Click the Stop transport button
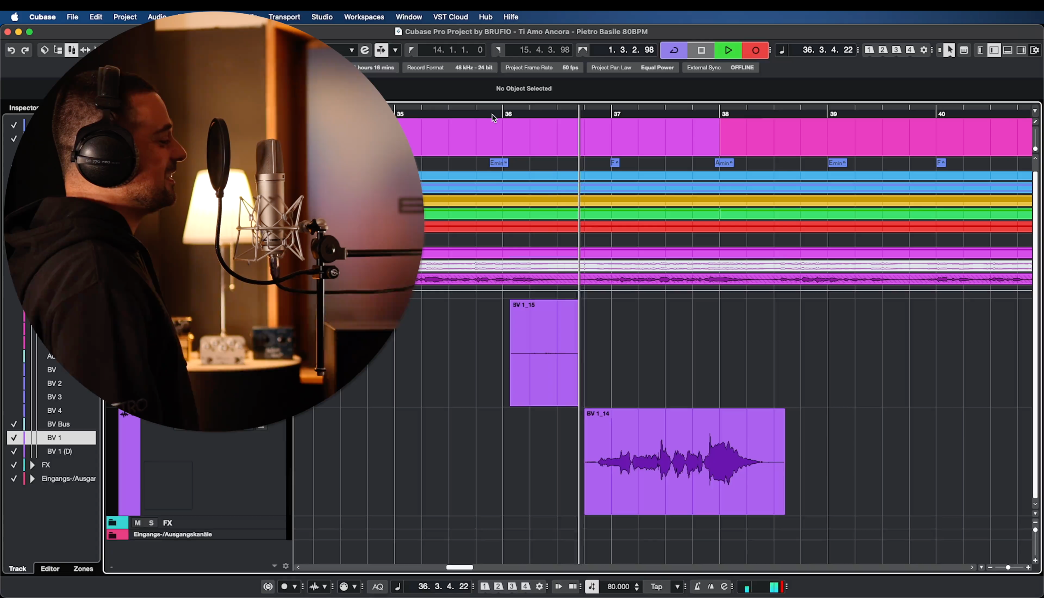Viewport: 1044px width, 598px height. click(701, 50)
